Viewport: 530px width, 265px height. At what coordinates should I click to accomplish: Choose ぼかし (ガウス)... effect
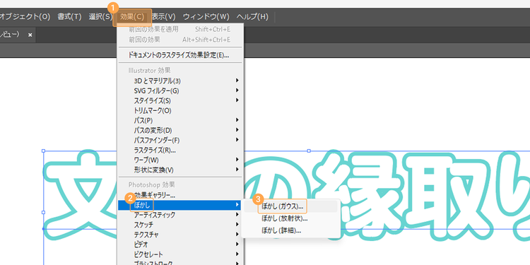(290, 206)
